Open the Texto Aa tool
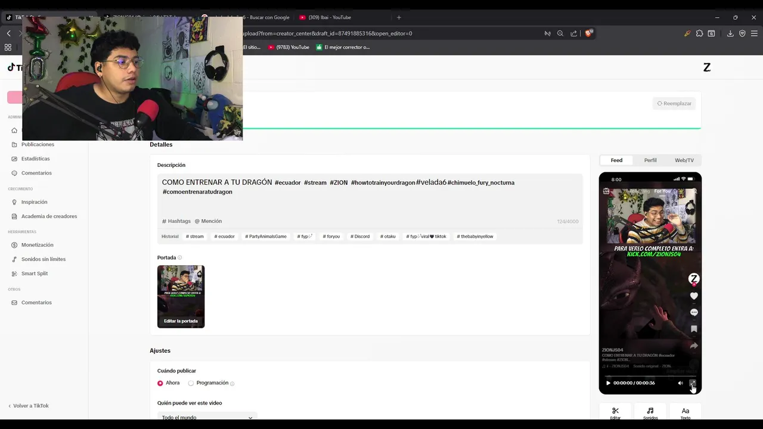The width and height of the screenshot is (763, 429). tap(686, 412)
